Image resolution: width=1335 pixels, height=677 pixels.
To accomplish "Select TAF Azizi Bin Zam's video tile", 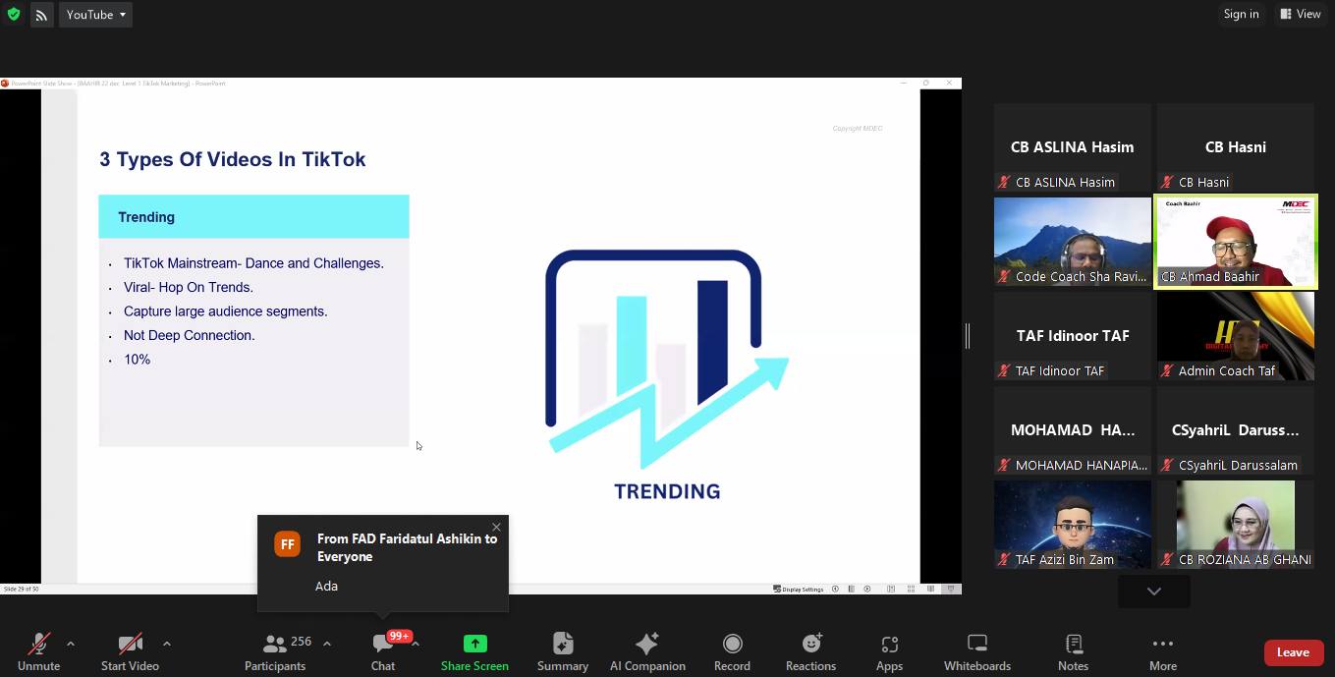I will click(x=1073, y=525).
